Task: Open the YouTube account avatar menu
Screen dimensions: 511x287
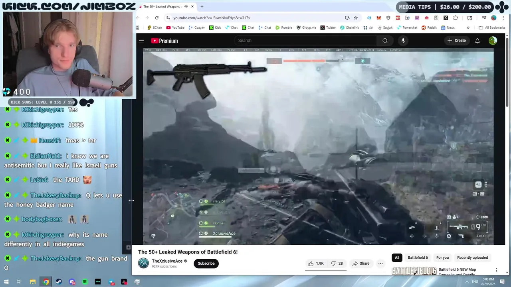Action: [493, 41]
